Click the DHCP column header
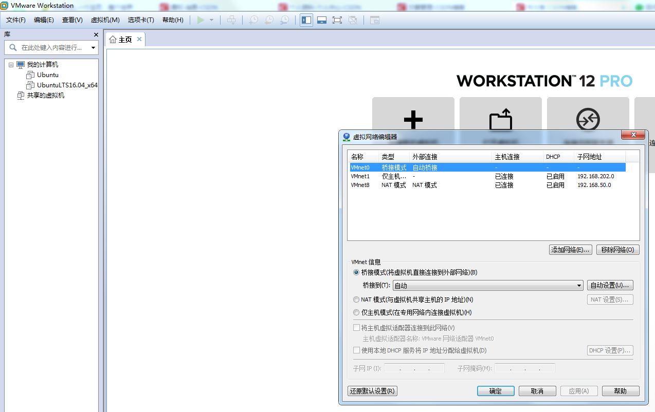The width and height of the screenshot is (655, 412). click(x=559, y=157)
